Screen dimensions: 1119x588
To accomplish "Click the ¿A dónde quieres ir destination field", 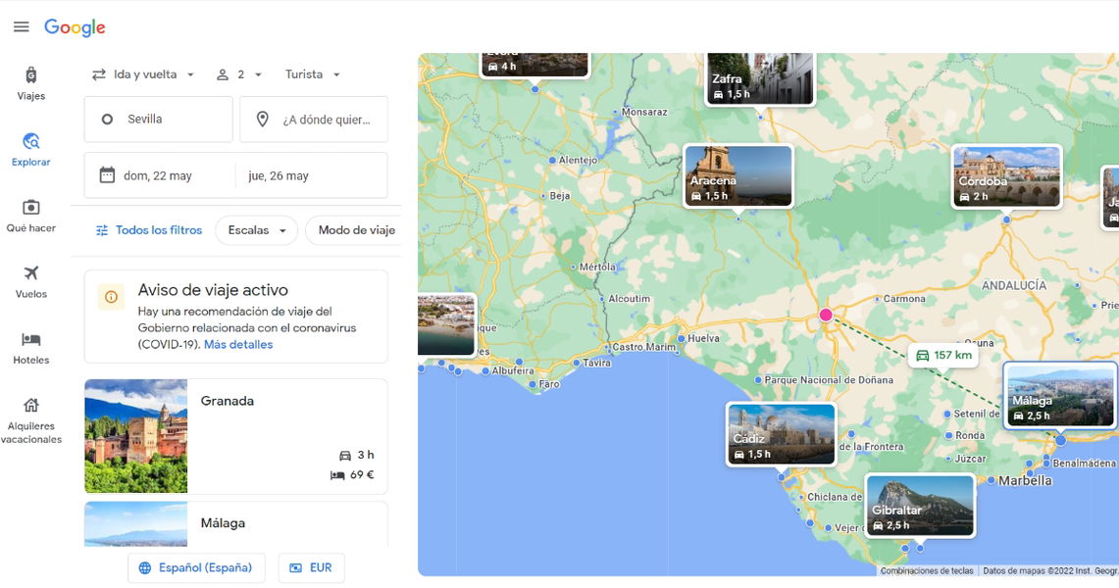I will point(313,119).
